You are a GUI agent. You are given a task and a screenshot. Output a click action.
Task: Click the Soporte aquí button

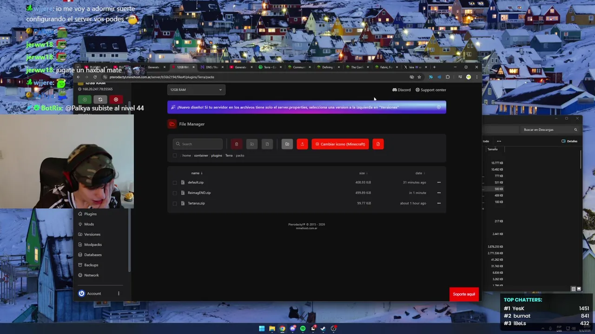[x=464, y=294]
